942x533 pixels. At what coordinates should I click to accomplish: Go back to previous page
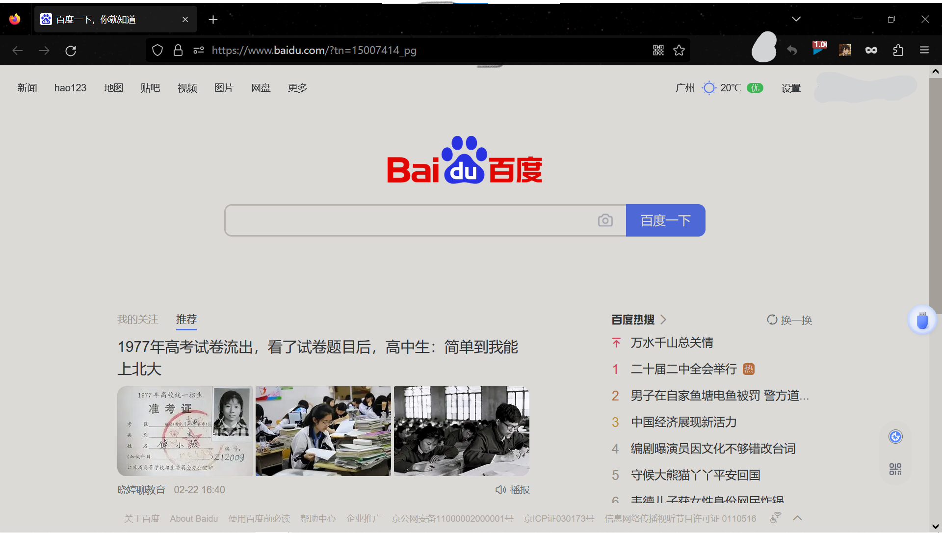pyautogui.click(x=18, y=51)
